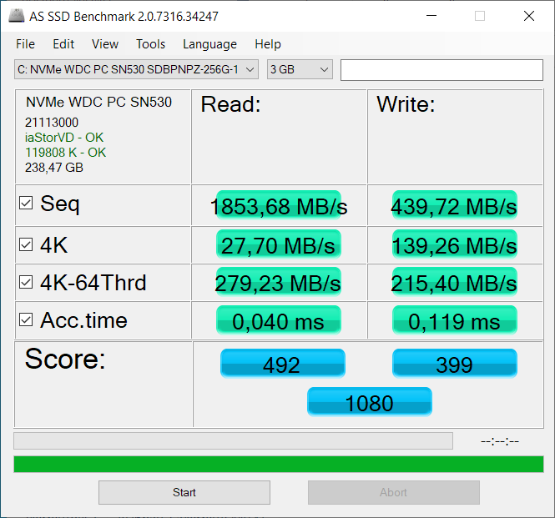This screenshot has height=518, width=555.
Task: Open the File menu
Action: tap(26, 44)
